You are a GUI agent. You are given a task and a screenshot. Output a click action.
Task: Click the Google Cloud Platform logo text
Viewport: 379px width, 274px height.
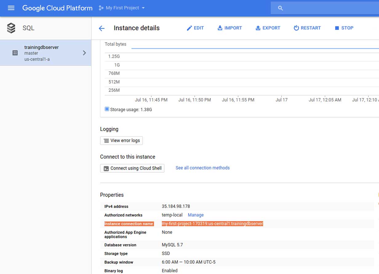click(x=58, y=8)
